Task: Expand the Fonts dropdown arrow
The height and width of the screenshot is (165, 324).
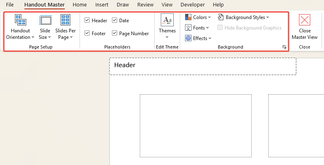Action: coord(208,28)
